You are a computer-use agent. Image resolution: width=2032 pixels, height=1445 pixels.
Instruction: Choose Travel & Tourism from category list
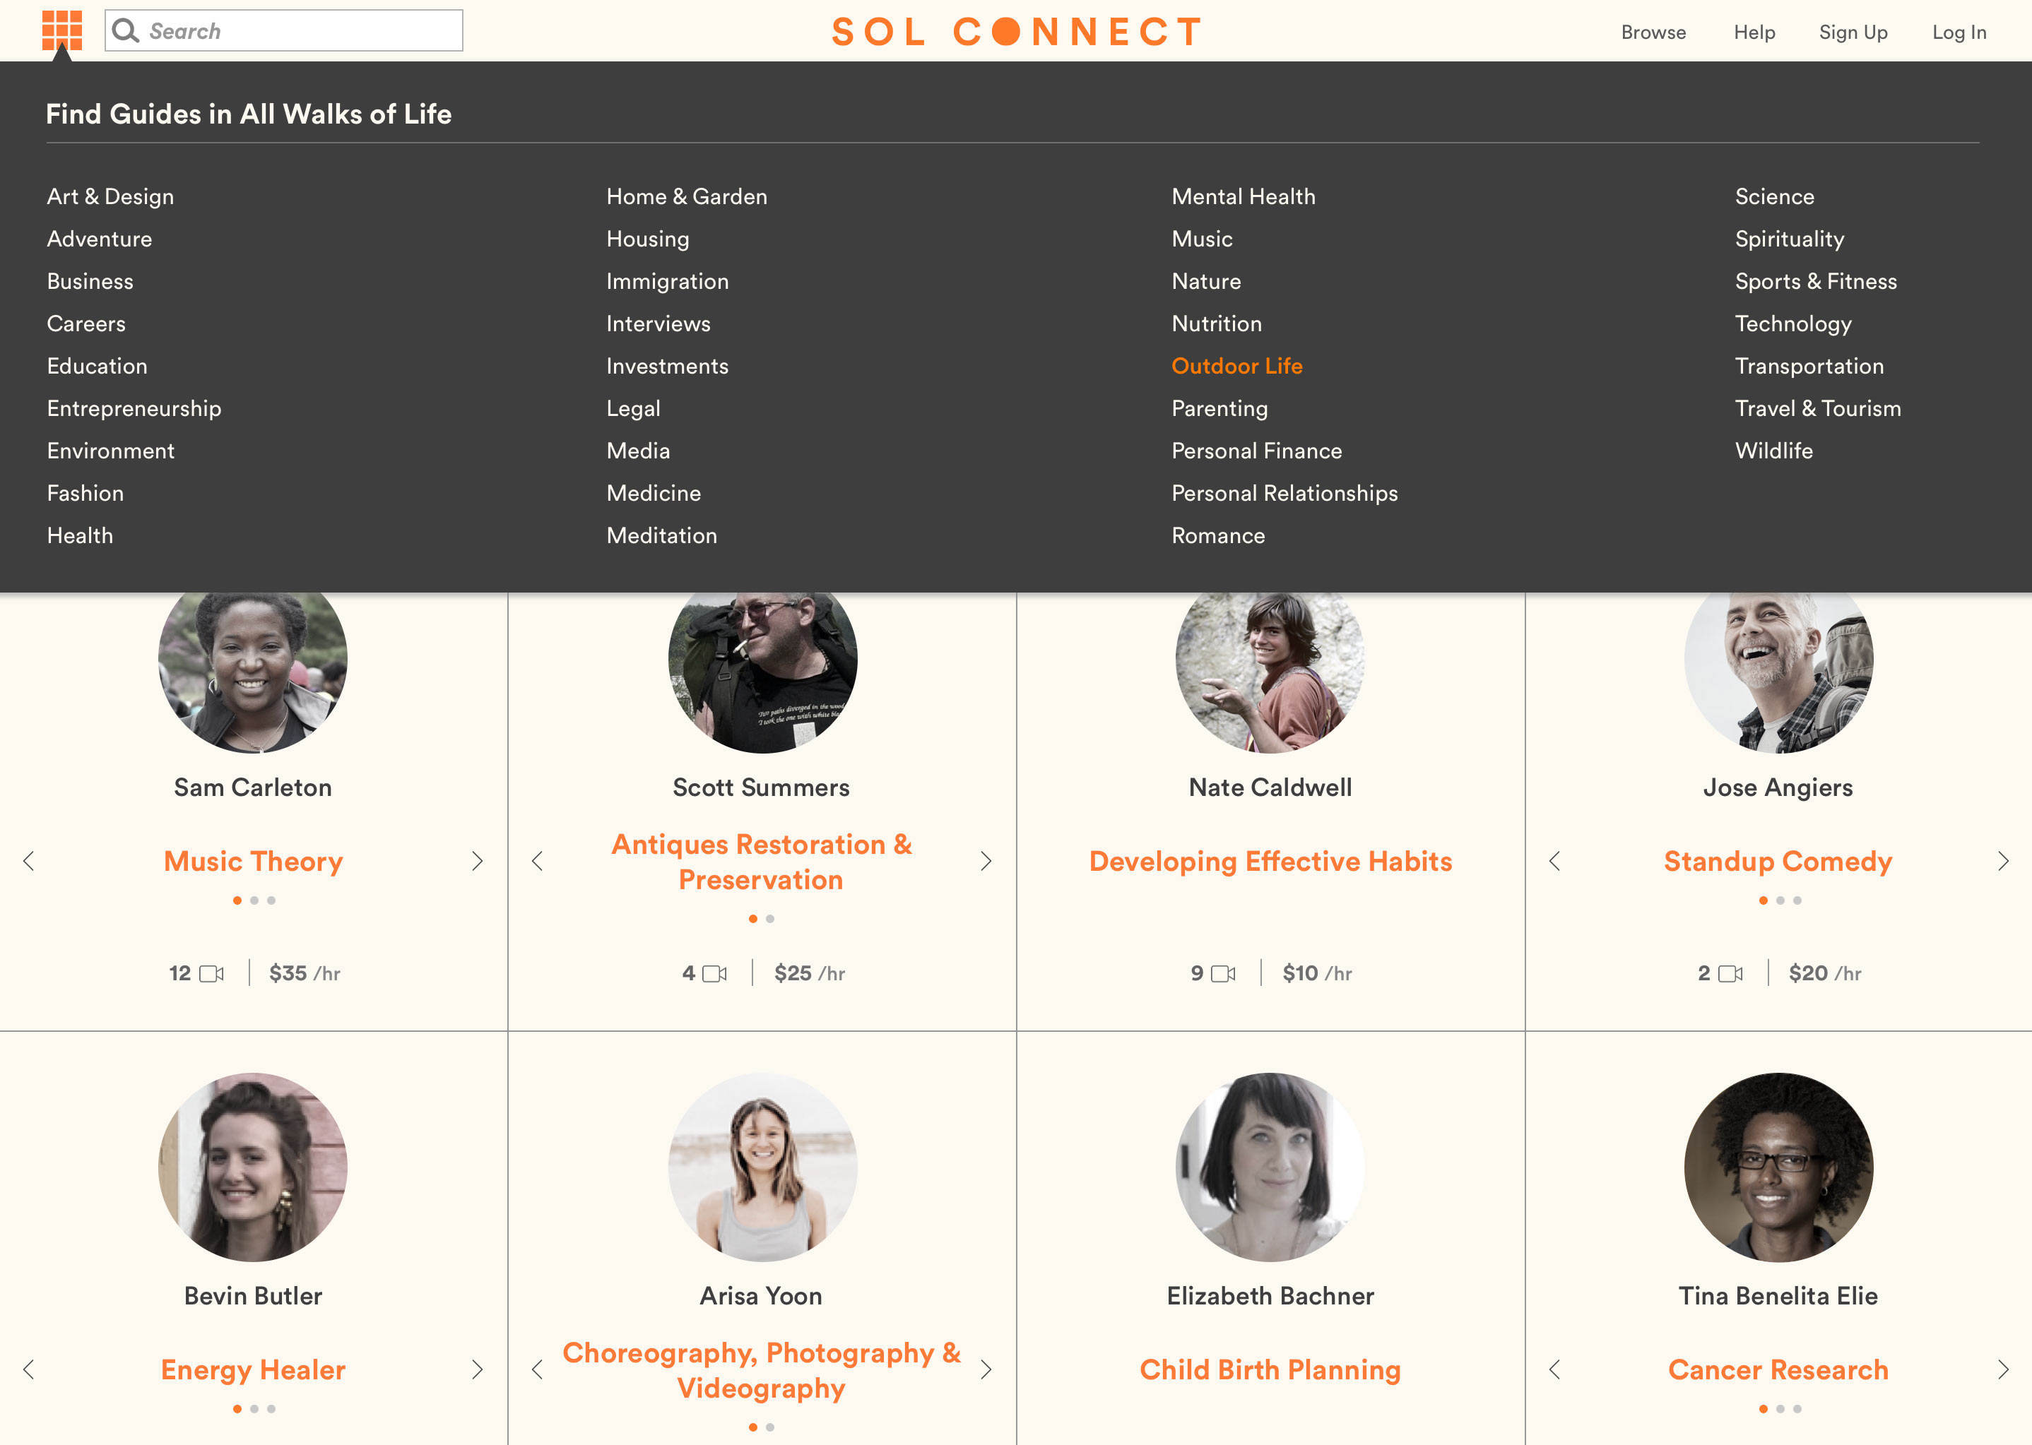point(1817,408)
